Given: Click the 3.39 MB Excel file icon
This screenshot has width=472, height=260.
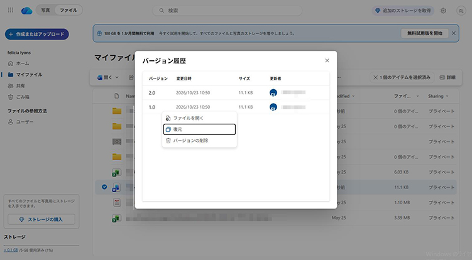Looking at the screenshot, I should 117,218.
